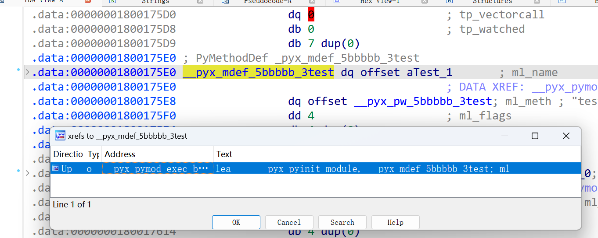Close the Hex View-1 tab
The image size is (598, 238).
pos(425,2)
